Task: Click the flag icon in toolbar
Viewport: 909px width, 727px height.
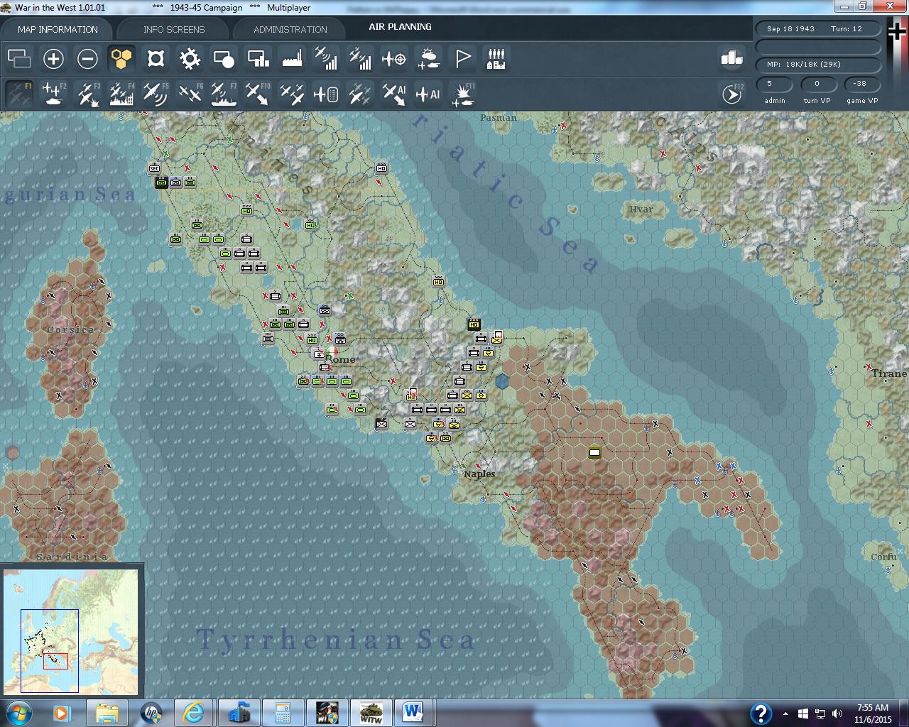Action: pyautogui.click(x=462, y=58)
